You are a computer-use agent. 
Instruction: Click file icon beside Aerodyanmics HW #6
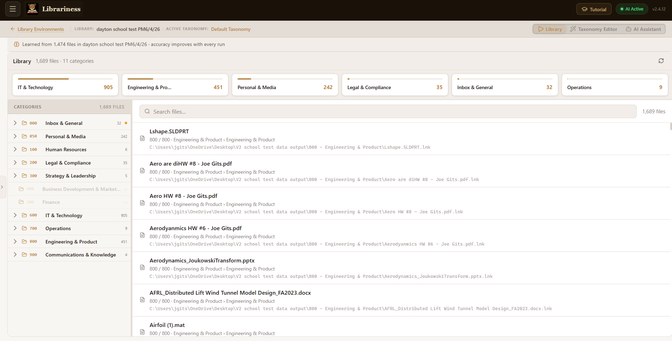[142, 235]
